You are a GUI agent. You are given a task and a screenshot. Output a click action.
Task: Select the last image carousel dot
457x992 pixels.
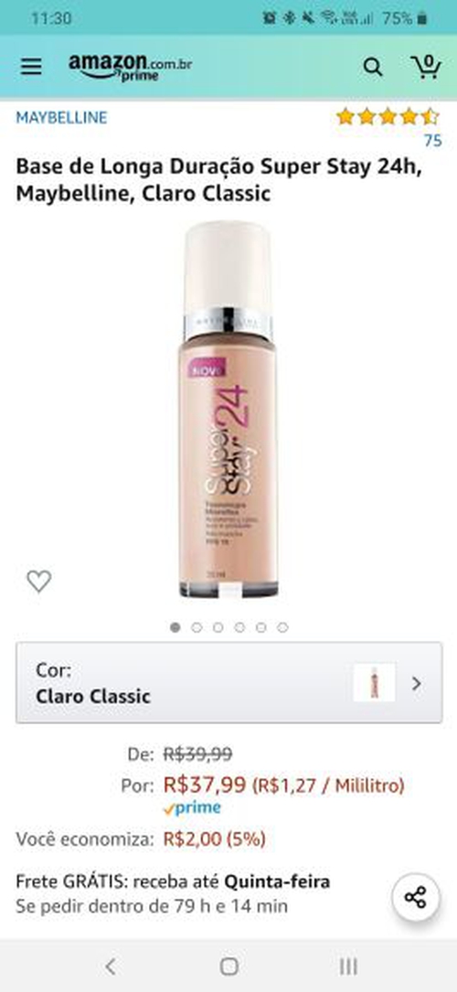click(282, 627)
